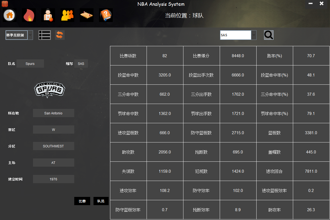Open the teams group icon
This screenshot has height=220, width=330.
[67, 15]
